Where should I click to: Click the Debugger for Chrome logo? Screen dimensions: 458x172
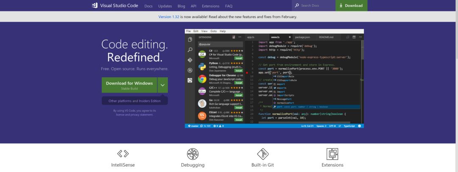202,79
